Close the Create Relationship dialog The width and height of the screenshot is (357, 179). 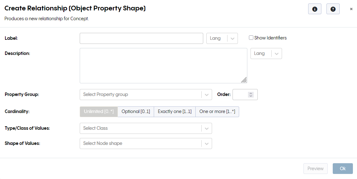351,9
